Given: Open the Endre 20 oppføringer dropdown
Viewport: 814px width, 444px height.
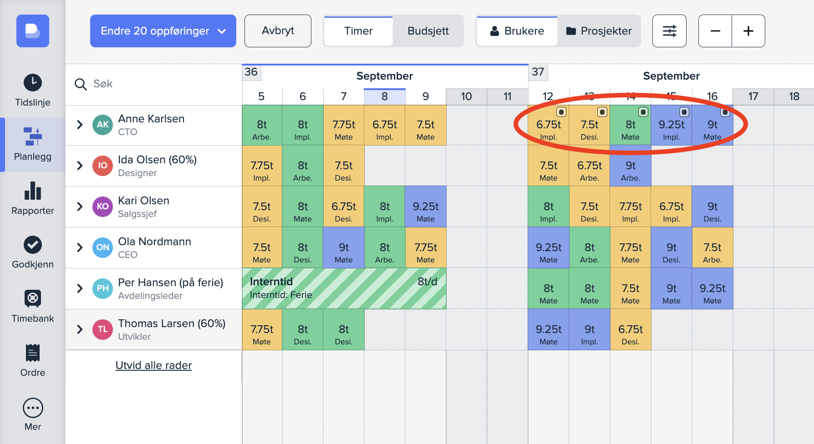Looking at the screenshot, I should coord(163,31).
